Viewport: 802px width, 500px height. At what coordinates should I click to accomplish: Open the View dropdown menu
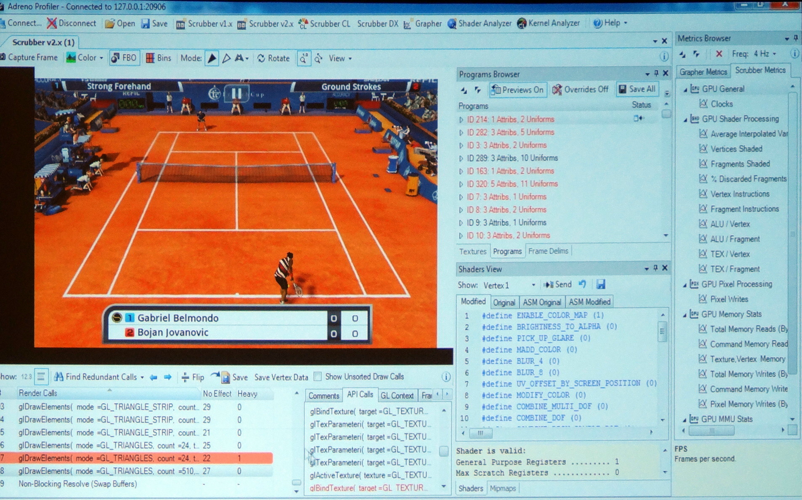pos(340,58)
